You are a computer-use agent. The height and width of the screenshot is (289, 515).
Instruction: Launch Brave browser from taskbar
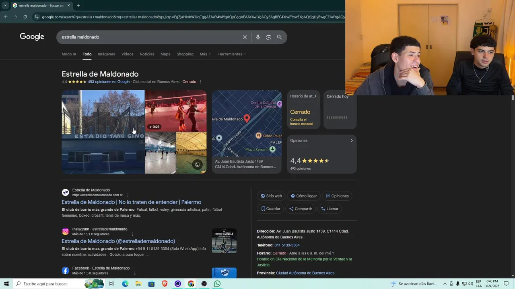point(165,284)
